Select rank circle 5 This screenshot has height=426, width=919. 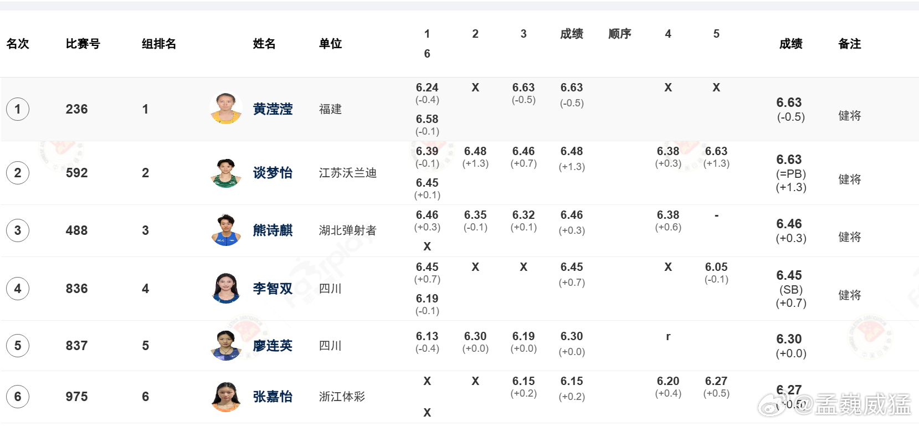click(x=18, y=346)
